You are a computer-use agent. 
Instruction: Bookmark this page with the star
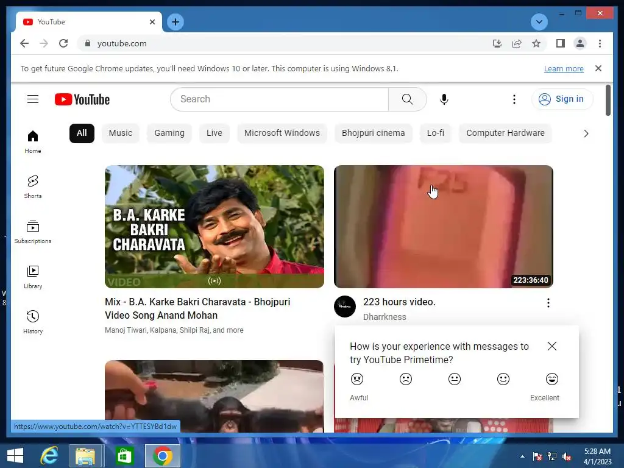[x=536, y=43]
